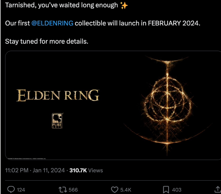Click the 124 replies count
The width and height of the screenshot is (221, 194).
click(21, 190)
